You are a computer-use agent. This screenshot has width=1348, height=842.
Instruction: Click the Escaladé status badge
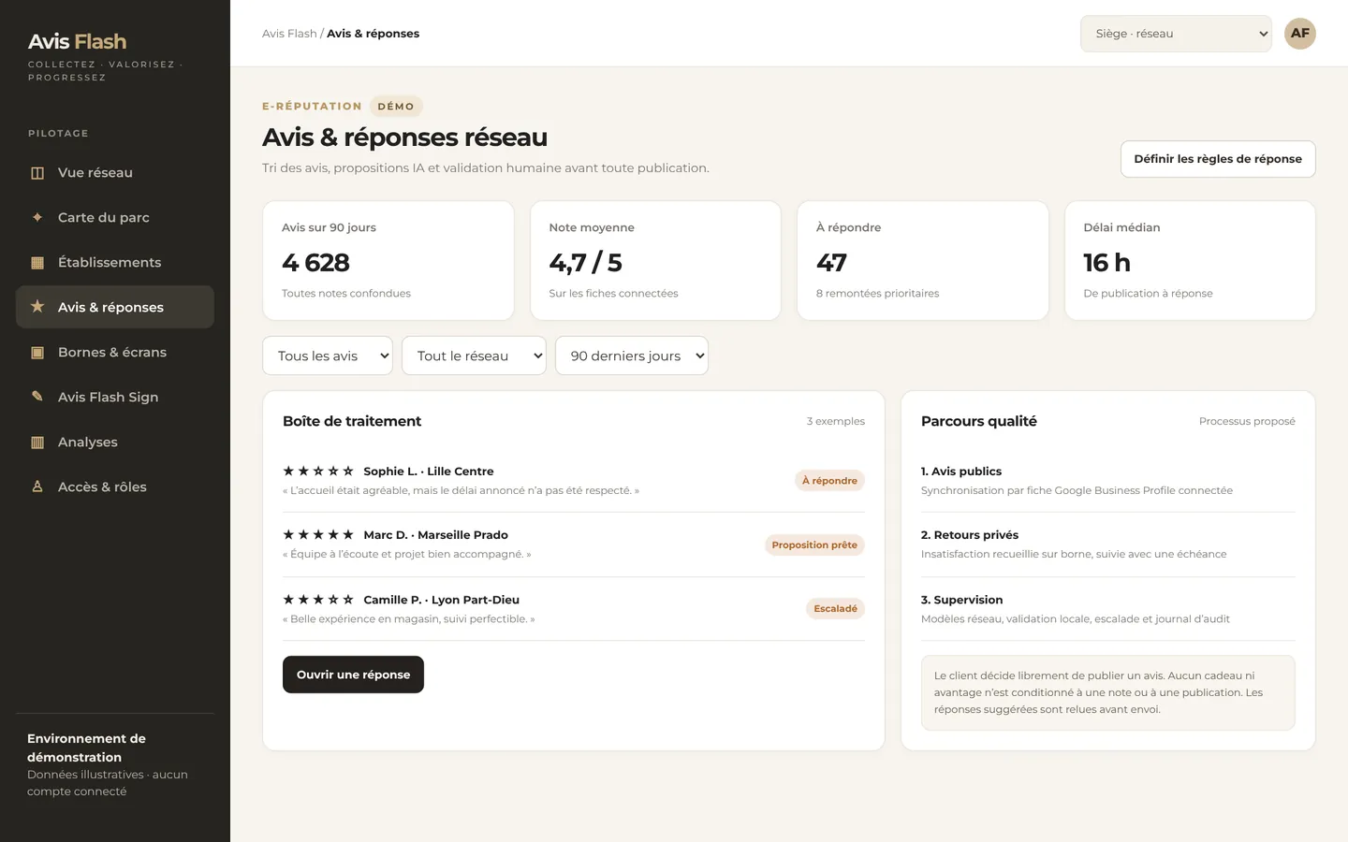click(835, 609)
